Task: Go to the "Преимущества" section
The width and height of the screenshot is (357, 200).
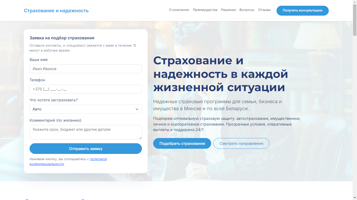Action: click(x=205, y=10)
